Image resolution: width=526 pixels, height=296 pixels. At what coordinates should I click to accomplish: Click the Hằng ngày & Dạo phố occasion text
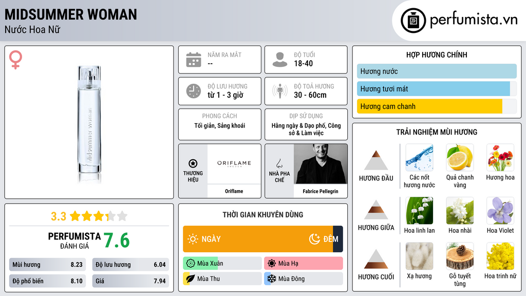306,129
